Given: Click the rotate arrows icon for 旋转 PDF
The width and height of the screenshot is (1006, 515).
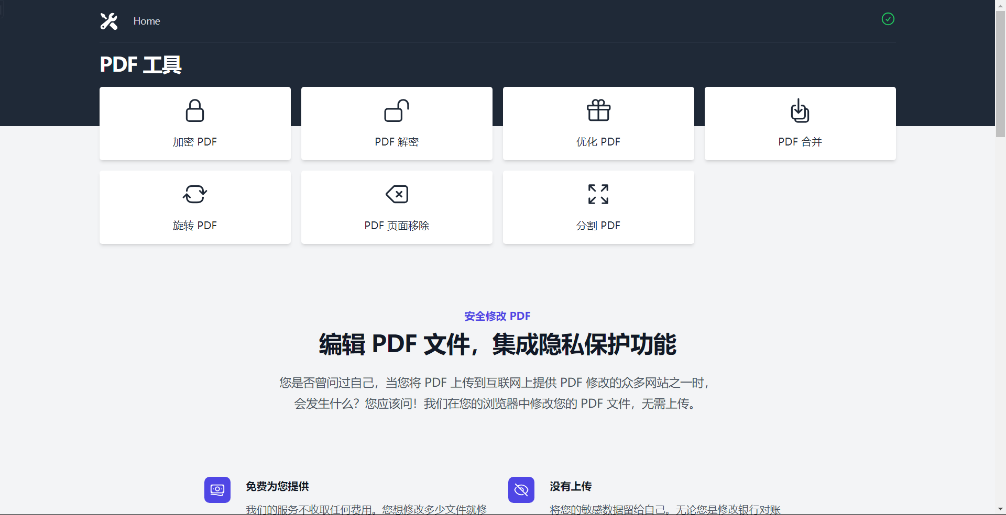Looking at the screenshot, I should coord(195,194).
